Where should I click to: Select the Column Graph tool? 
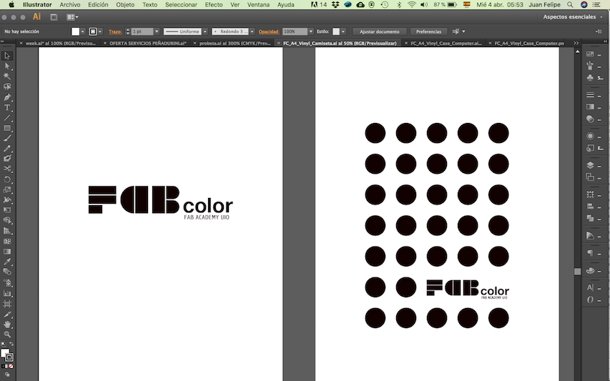[7, 294]
